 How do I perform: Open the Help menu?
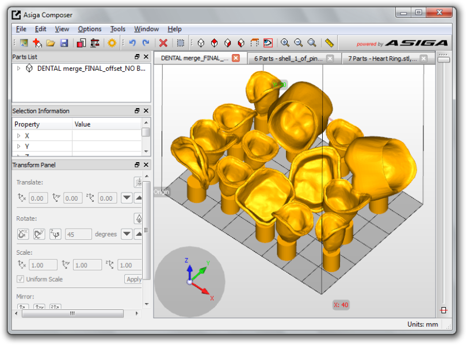(174, 29)
